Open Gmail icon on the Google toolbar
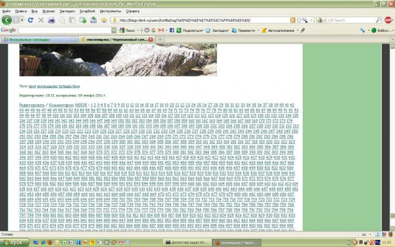 point(161,30)
